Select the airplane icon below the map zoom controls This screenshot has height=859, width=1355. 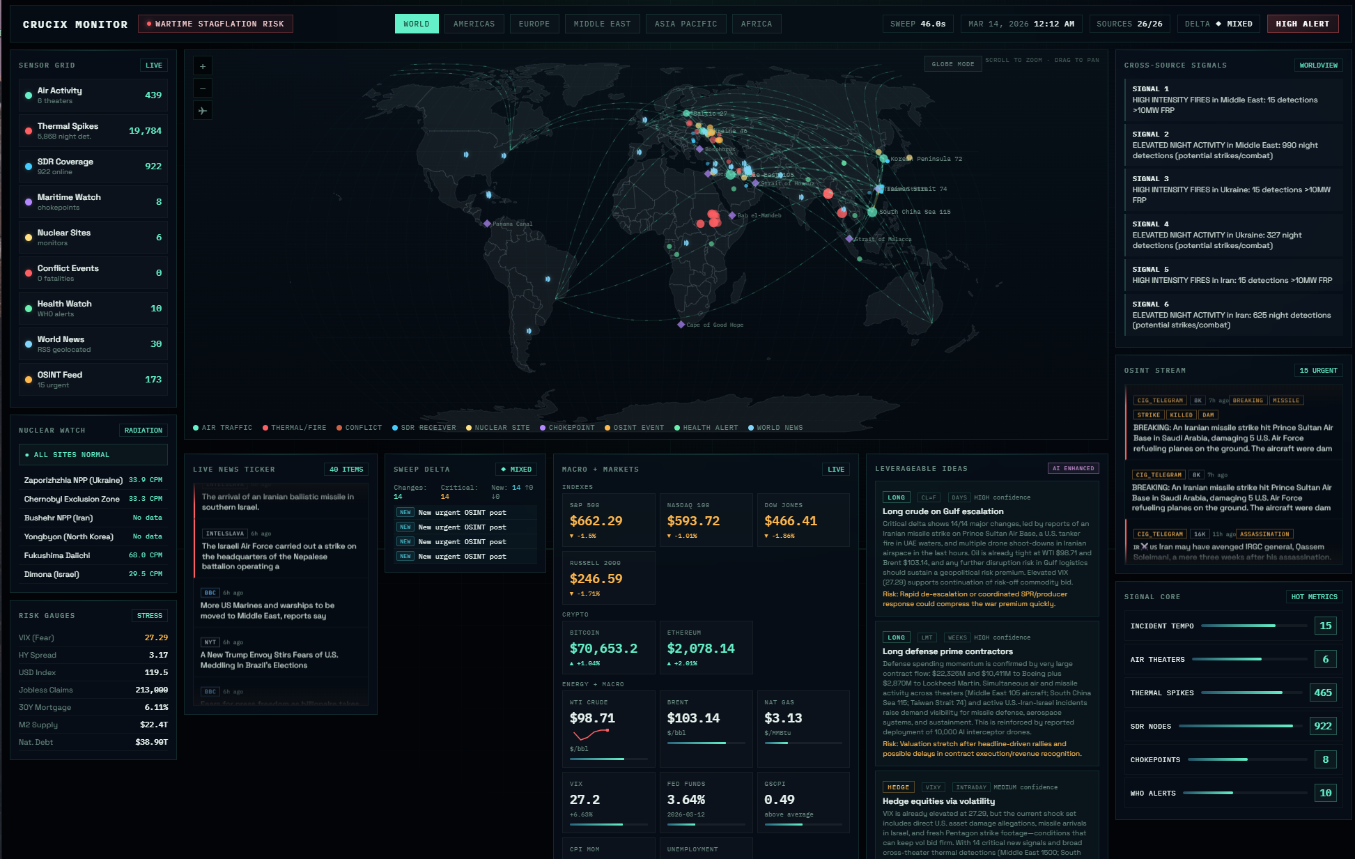pyautogui.click(x=202, y=110)
